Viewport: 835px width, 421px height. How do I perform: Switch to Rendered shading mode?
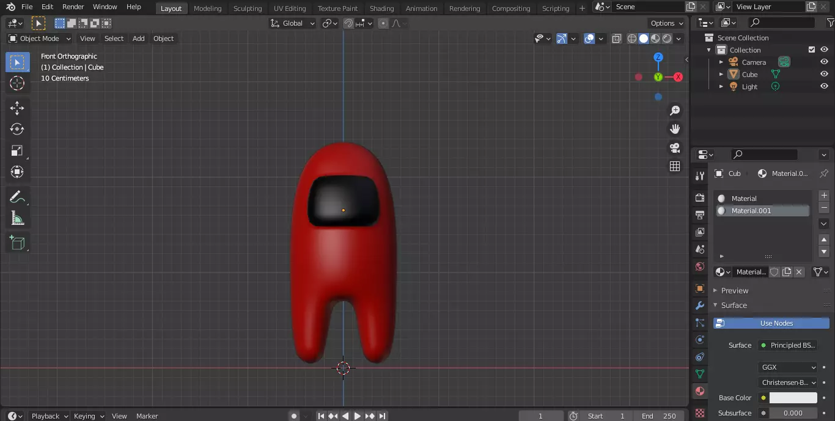point(667,38)
